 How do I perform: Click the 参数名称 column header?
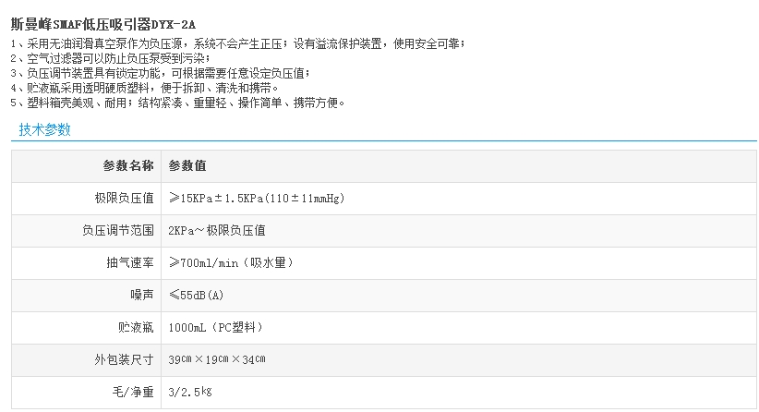(127, 166)
